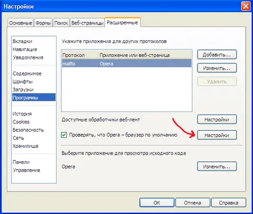This screenshot has width=253, height=214.
Task: Open Cookies section in sidebar
Action: click(x=21, y=122)
